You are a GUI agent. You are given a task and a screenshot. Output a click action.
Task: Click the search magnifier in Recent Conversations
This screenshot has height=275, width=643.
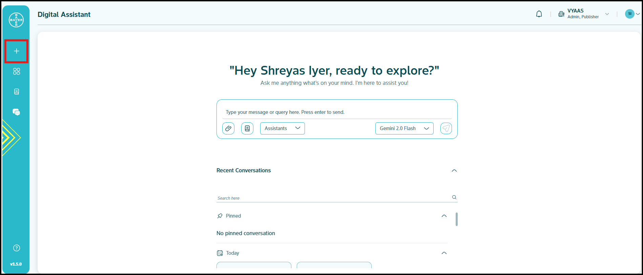coord(454,197)
